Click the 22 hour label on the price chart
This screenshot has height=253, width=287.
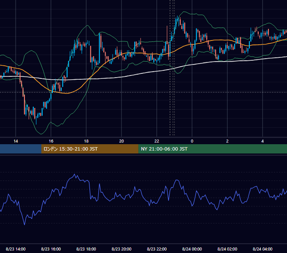pyautogui.click(x=157, y=141)
